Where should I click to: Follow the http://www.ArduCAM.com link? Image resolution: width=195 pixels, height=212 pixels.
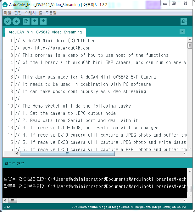[x=63, y=48]
